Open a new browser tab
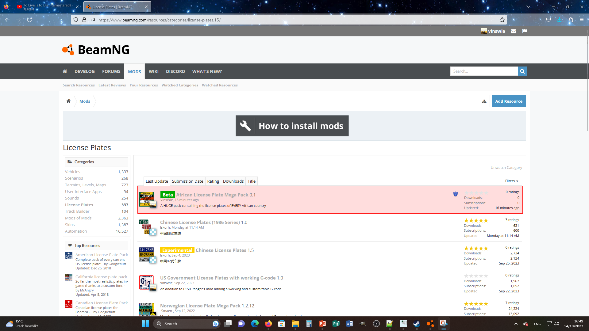The width and height of the screenshot is (589, 331). [x=158, y=7]
